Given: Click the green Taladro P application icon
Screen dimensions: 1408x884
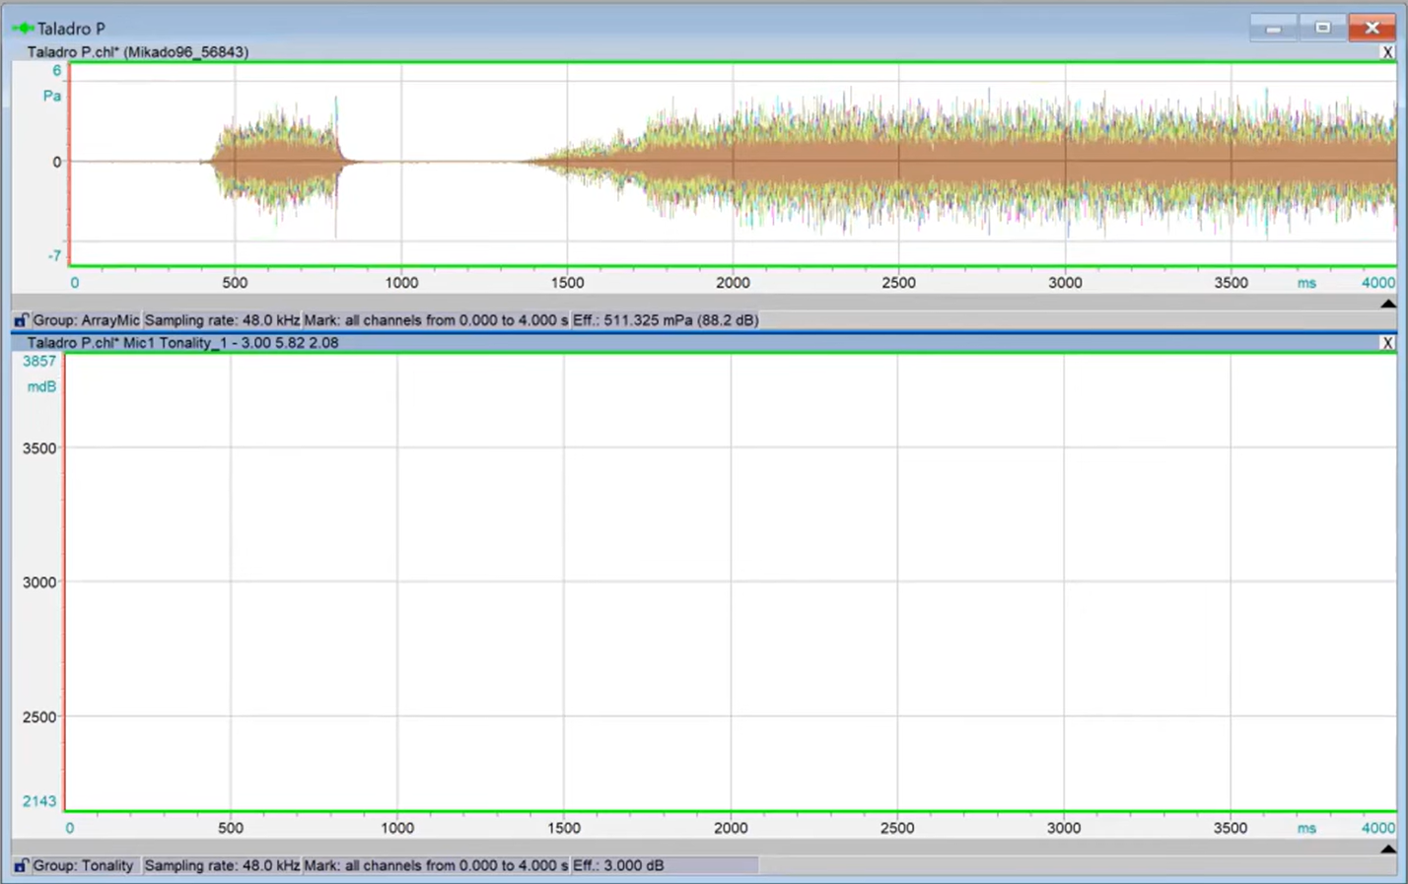Looking at the screenshot, I should pos(23,29).
